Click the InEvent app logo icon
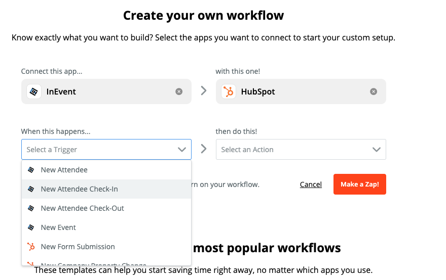Image resolution: width=446 pixels, height=280 pixels. tap(34, 91)
